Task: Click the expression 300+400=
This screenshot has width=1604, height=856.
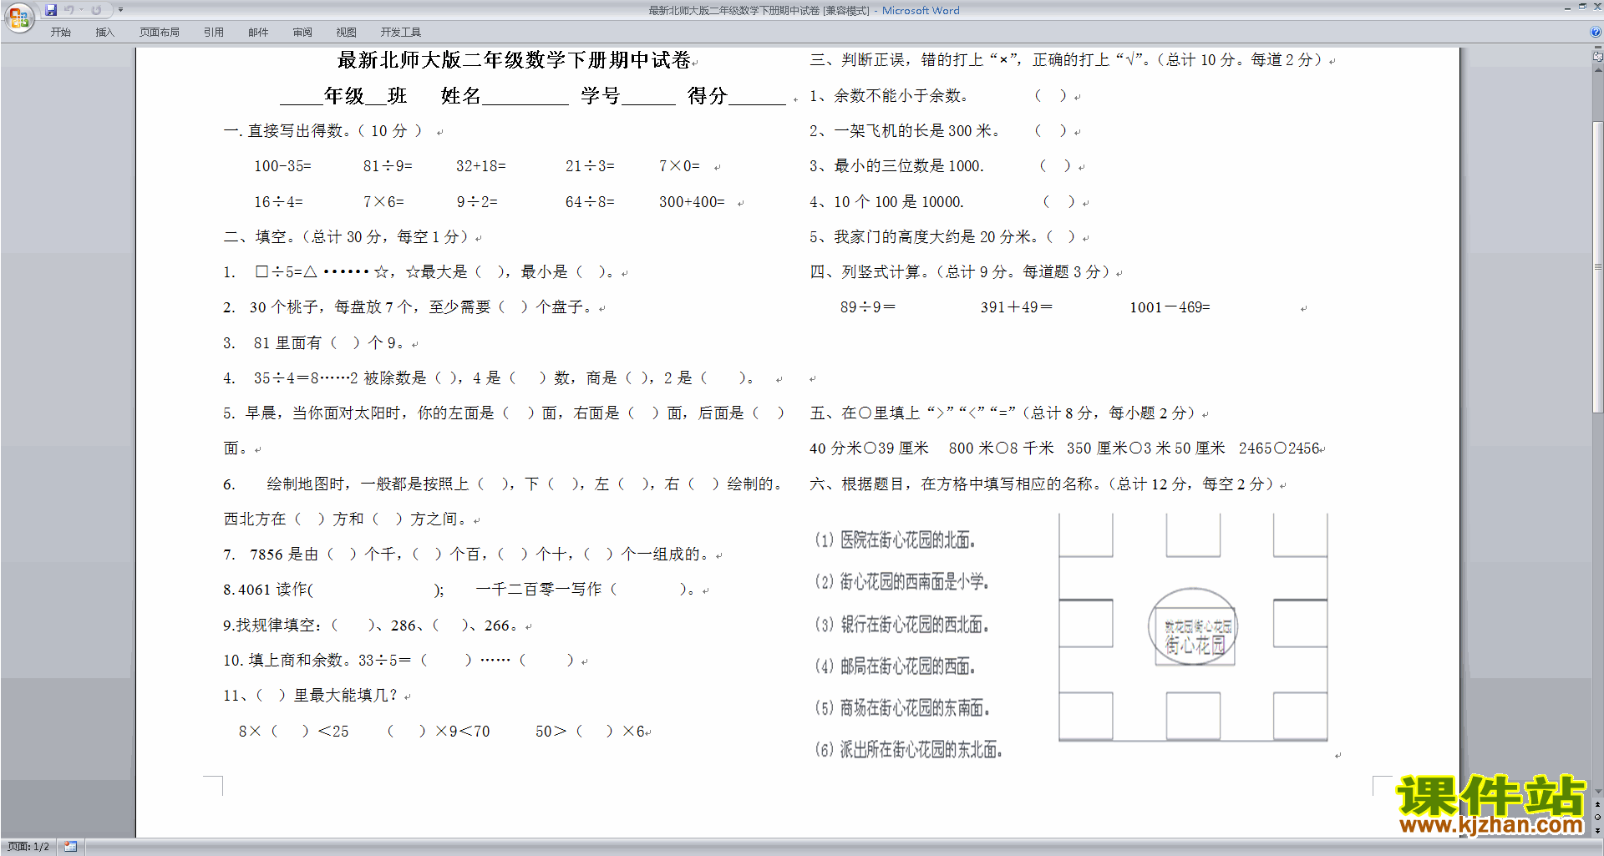Action: pyautogui.click(x=692, y=202)
